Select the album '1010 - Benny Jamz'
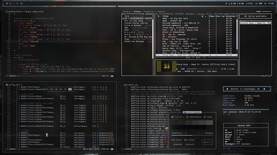 (137, 16)
